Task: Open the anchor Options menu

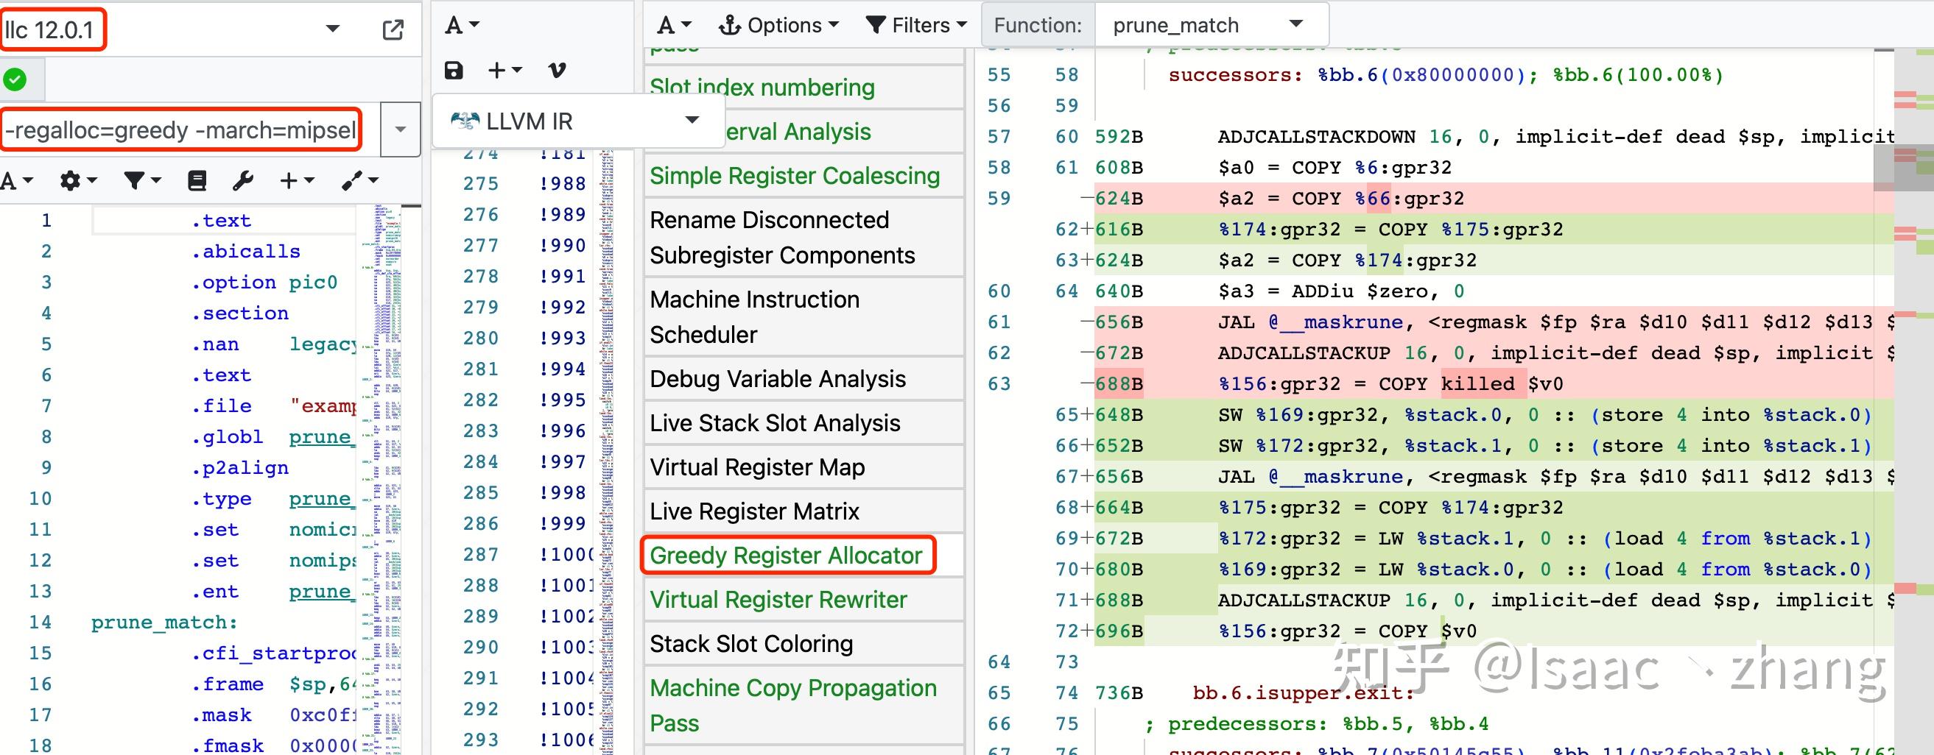Action: (777, 26)
